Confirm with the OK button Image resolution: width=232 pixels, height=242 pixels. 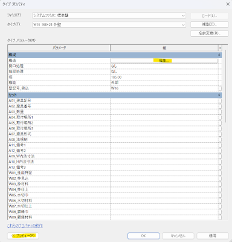coord(143,235)
